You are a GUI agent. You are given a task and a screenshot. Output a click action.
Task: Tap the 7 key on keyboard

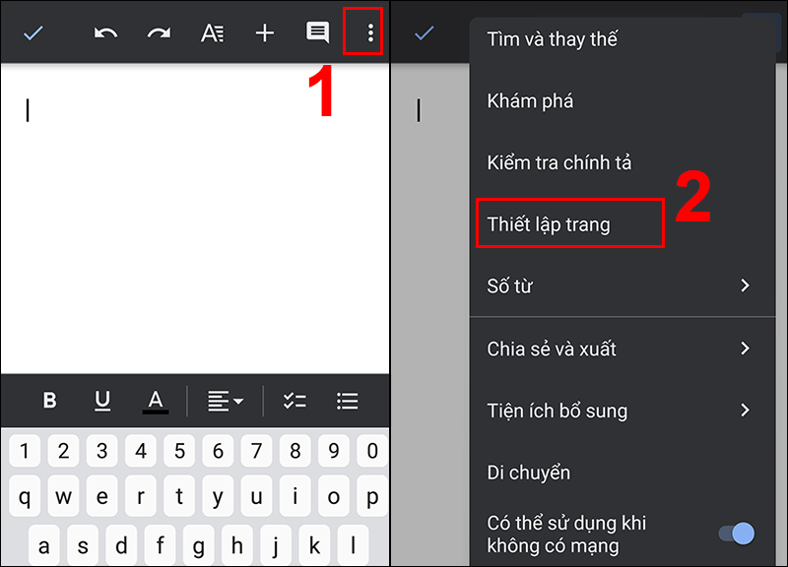coord(256,451)
